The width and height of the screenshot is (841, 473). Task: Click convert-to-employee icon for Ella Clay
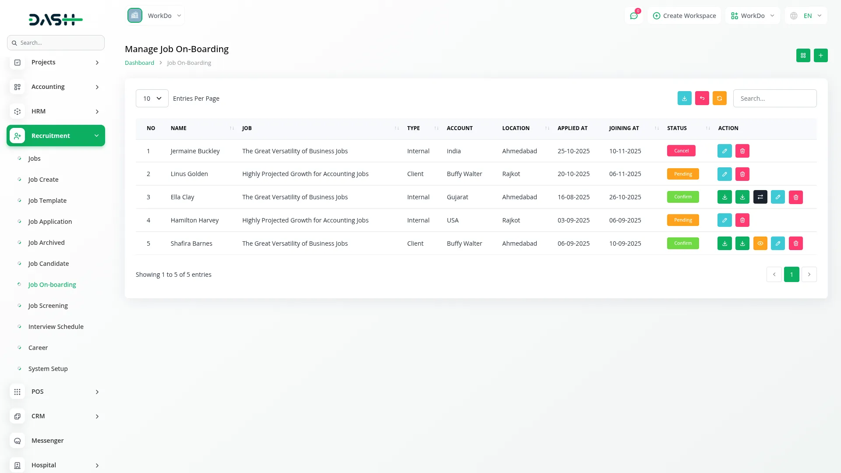pyautogui.click(x=760, y=197)
